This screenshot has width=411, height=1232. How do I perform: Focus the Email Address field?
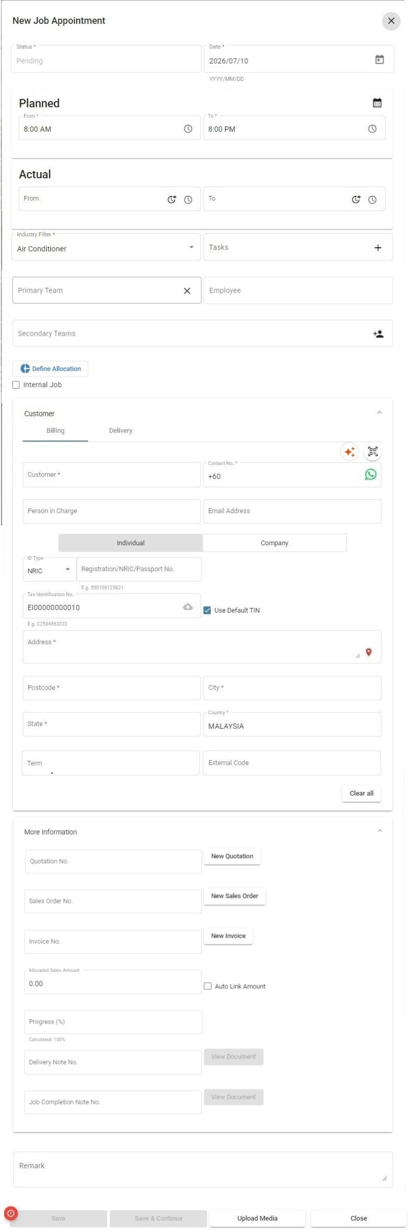[293, 511]
